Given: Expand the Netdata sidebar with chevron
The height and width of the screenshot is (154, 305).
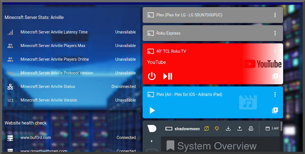Looking at the screenshot, I should (x=151, y=141).
